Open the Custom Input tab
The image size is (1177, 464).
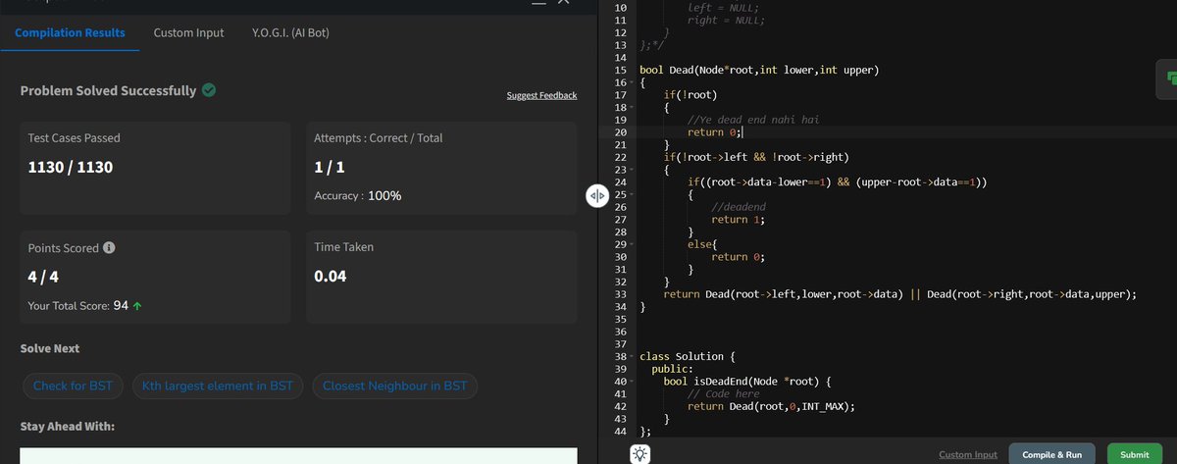click(188, 32)
